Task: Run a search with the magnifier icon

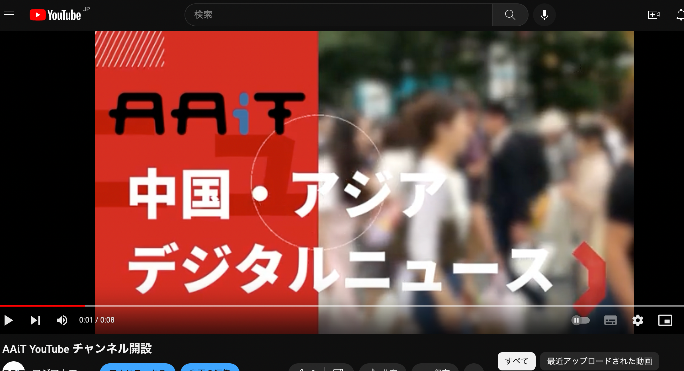Action: pos(510,15)
